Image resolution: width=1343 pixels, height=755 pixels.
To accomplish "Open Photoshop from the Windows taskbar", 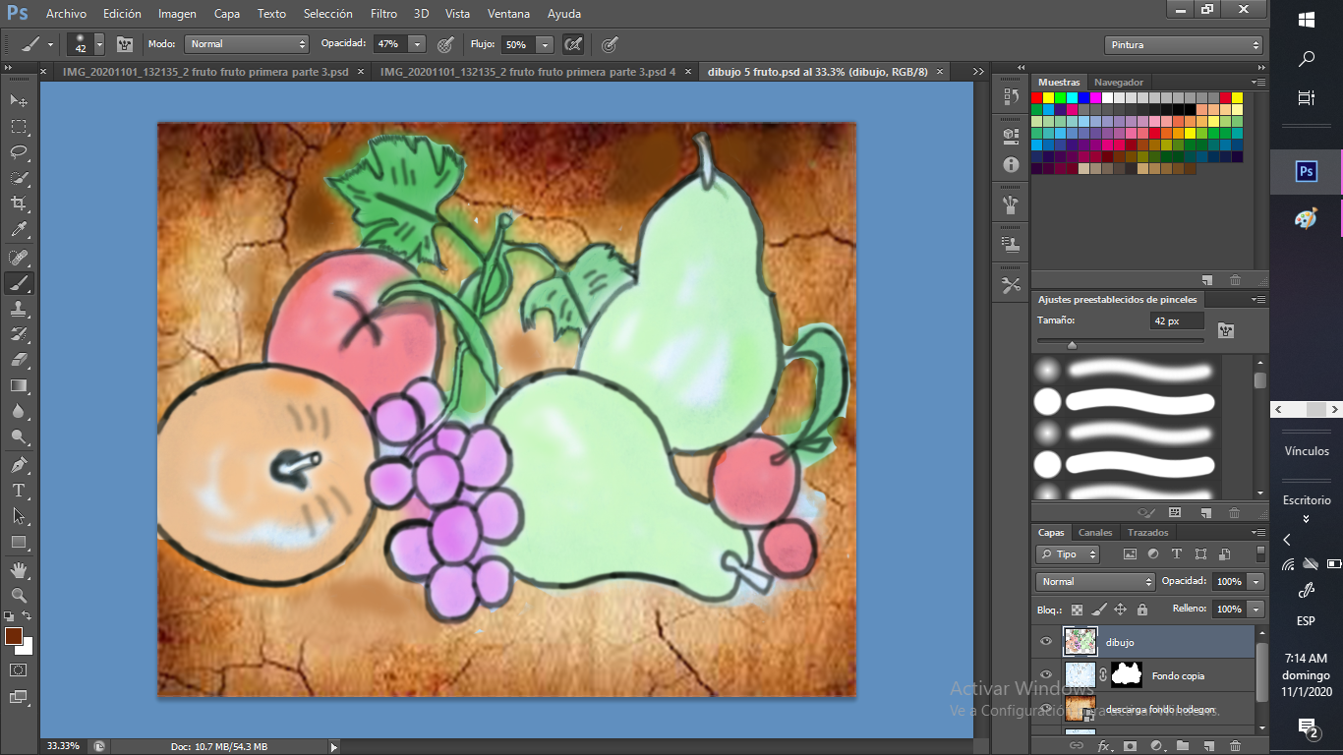I will (x=1306, y=171).
